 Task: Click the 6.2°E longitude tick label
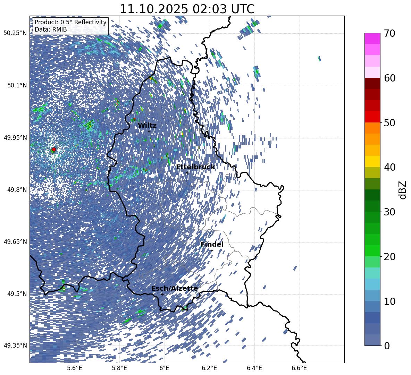pyautogui.click(x=209, y=368)
